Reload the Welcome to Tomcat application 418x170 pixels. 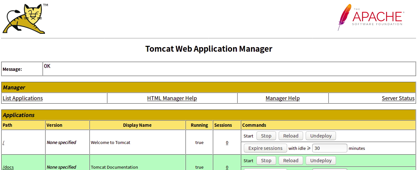tap(291, 136)
